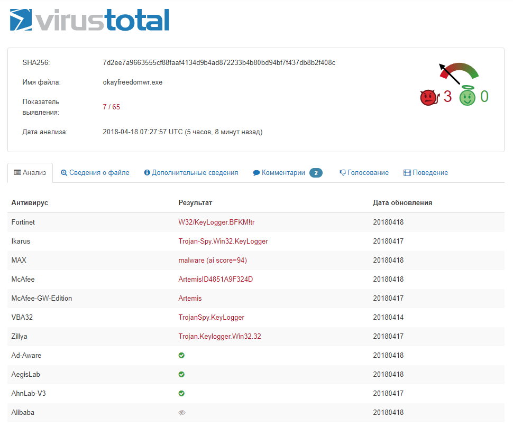Click the info icon beside Дополнительные сведения
The height and width of the screenshot is (427, 513).
147,172
